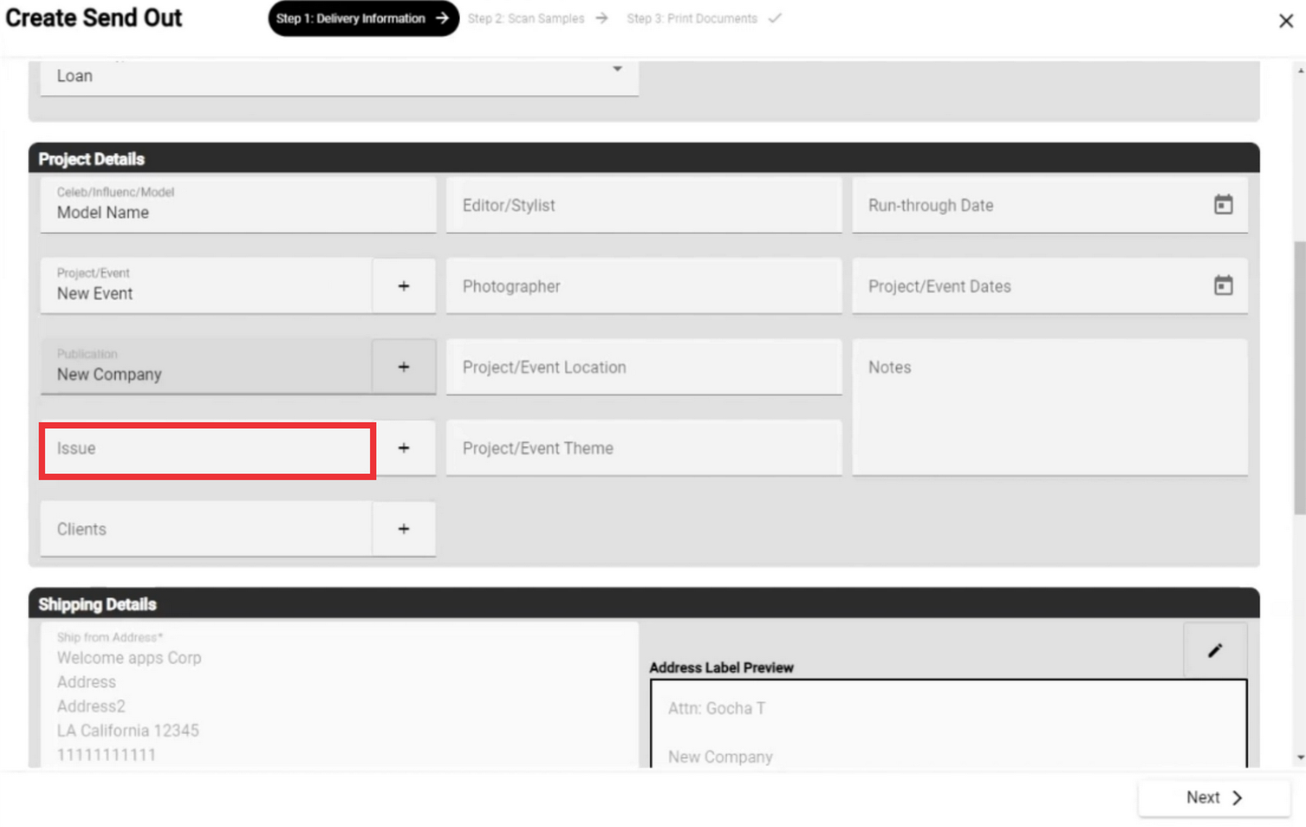1306x827 pixels.
Task: Edit the address label with pencil icon
Action: pos(1215,651)
